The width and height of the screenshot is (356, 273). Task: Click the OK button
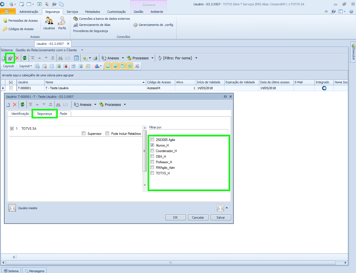tap(175, 218)
